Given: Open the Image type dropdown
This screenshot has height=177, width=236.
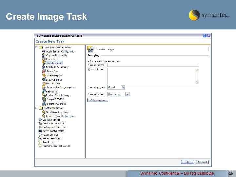Looking at the screenshot, I should click(127, 94).
